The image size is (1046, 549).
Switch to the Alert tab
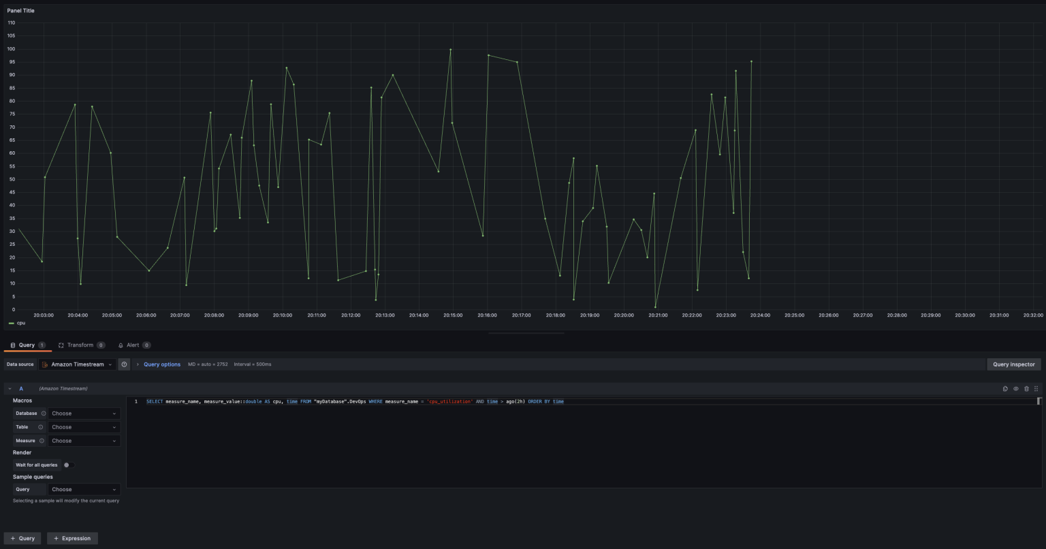tap(132, 345)
